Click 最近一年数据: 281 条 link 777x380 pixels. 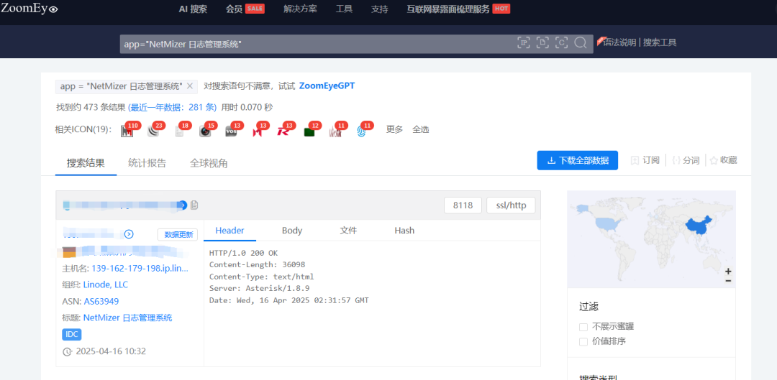tap(173, 107)
